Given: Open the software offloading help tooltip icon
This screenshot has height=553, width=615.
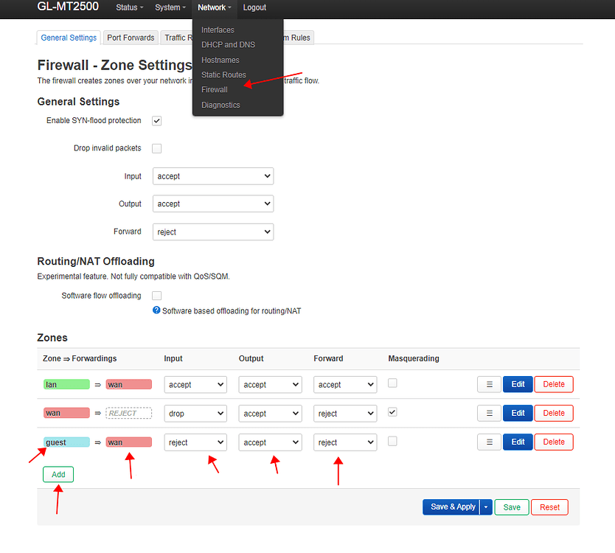Looking at the screenshot, I should pyautogui.click(x=156, y=310).
